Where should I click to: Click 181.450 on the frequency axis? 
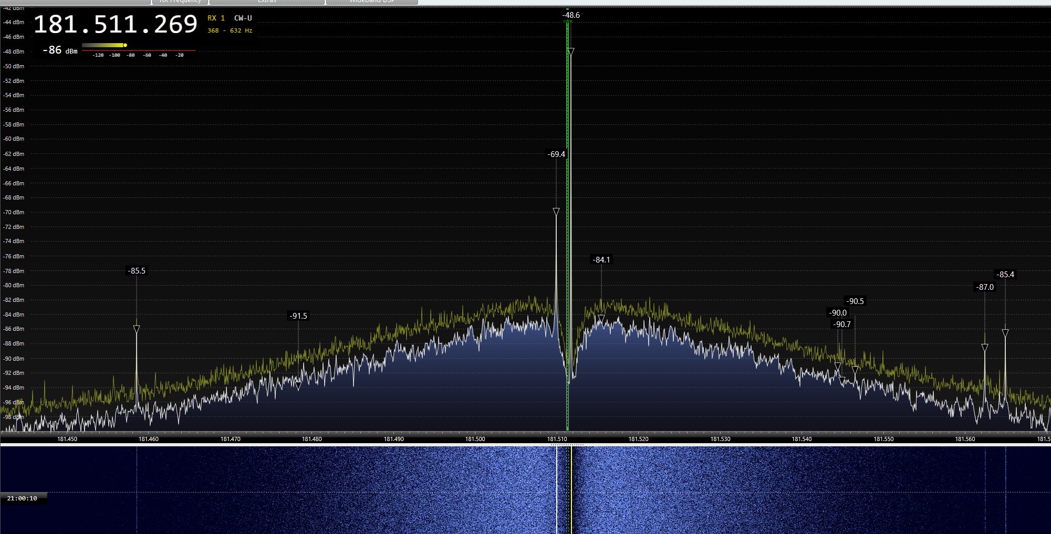tap(67, 439)
